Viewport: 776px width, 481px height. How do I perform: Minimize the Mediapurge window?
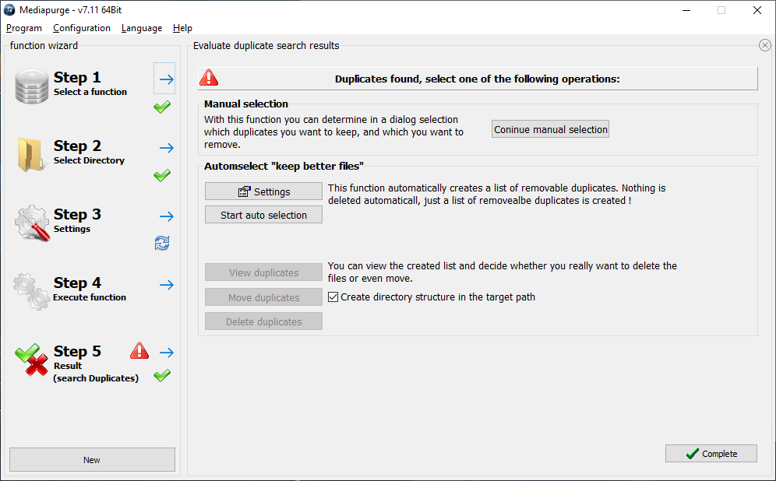pos(686,10)
